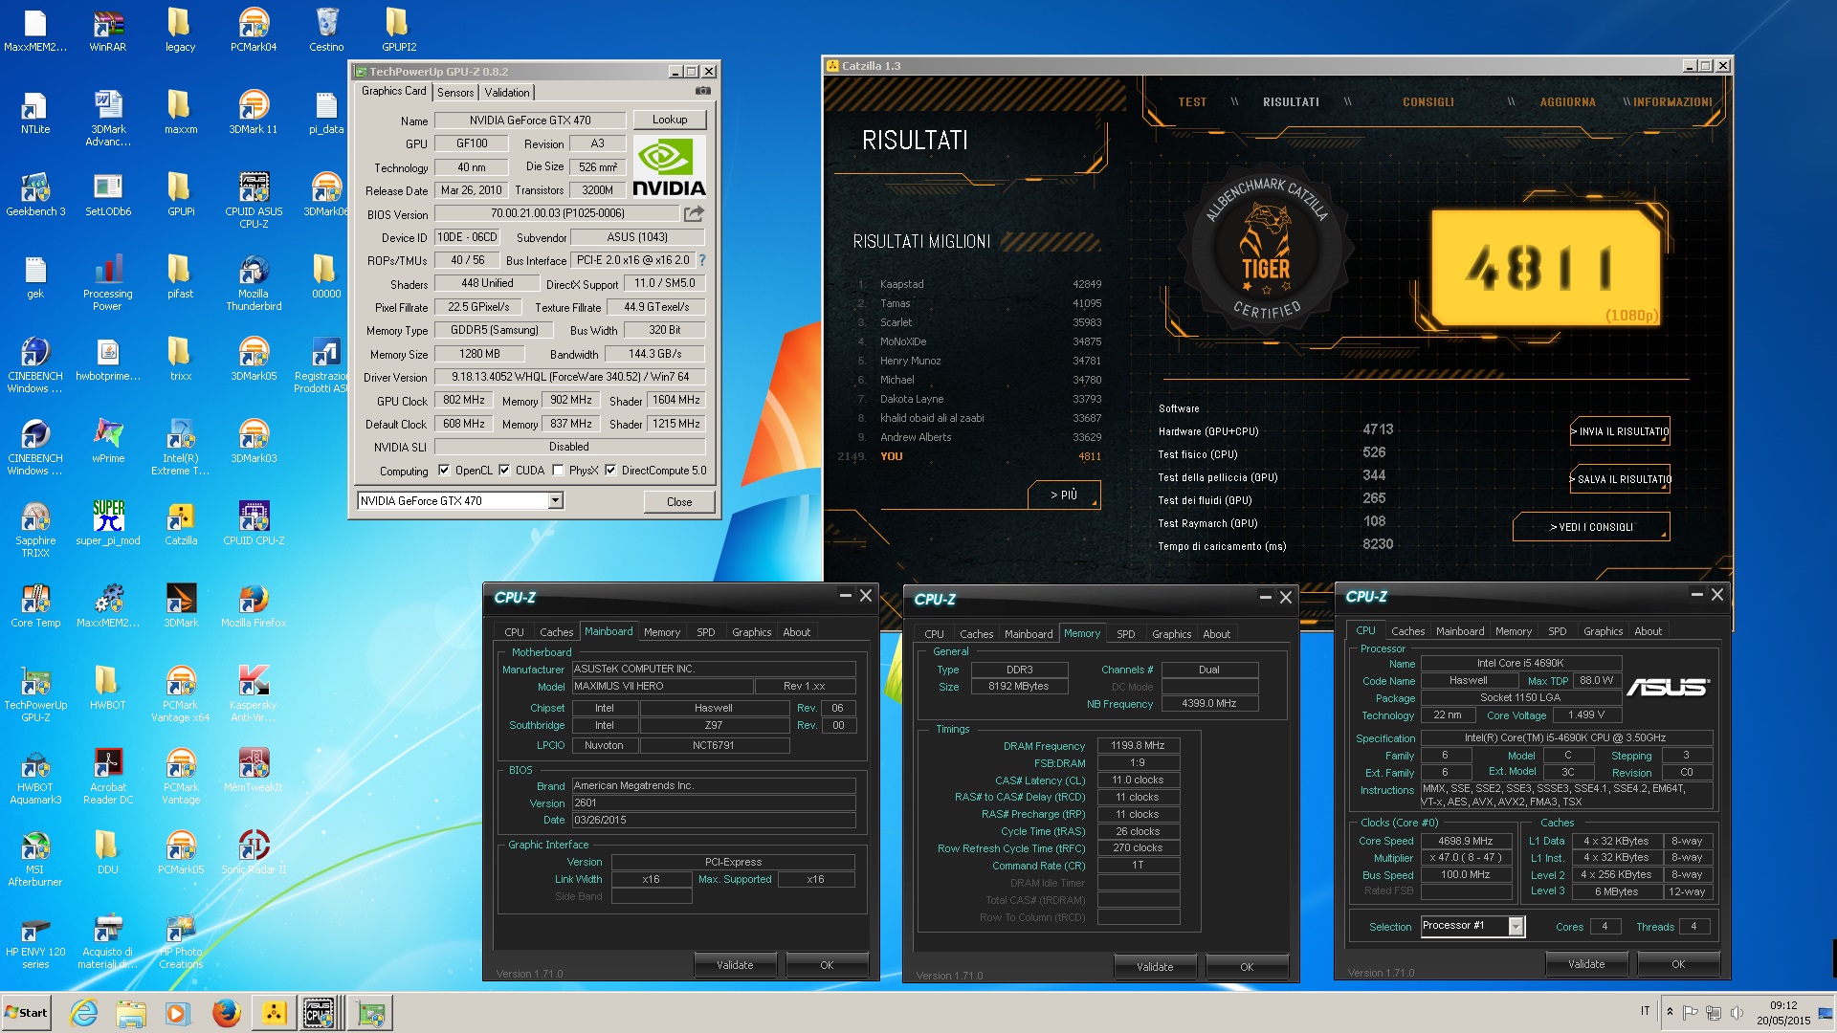Click the GPU name field NVIDIA GeForce GTX 470
1837x1033 pixels.
point(530,120)
